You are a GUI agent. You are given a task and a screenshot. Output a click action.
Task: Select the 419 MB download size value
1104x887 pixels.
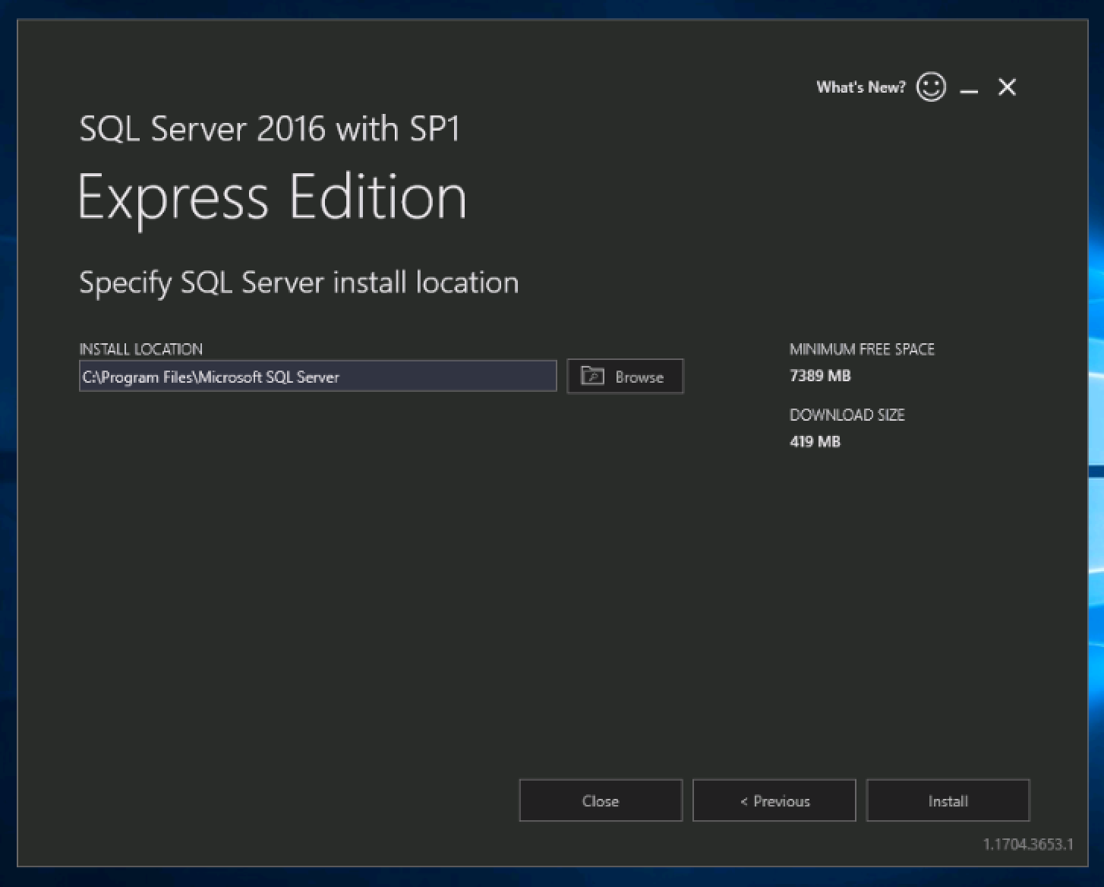(x=815, y=442)
